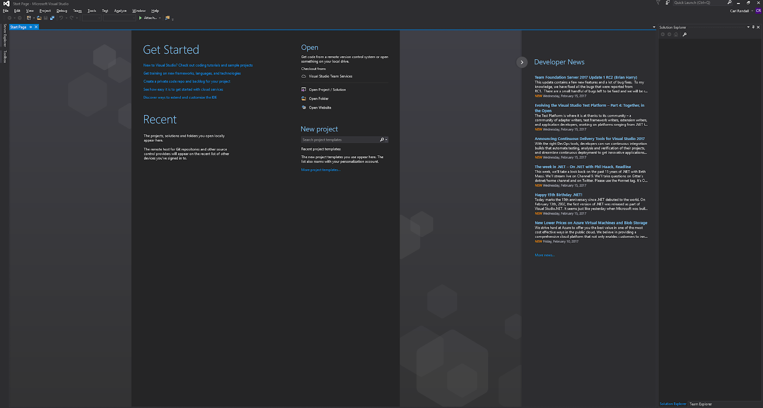
Task: Click the Visual Studio logo in title bar
Action: tap(6, 3)
